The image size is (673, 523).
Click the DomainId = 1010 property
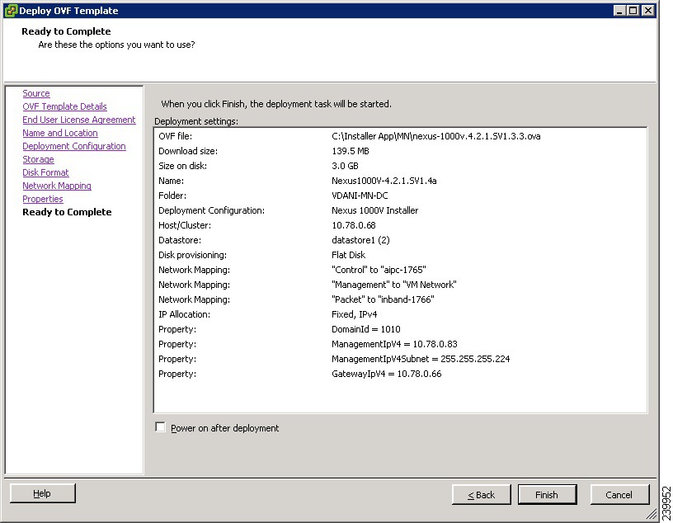coord(365,329)
